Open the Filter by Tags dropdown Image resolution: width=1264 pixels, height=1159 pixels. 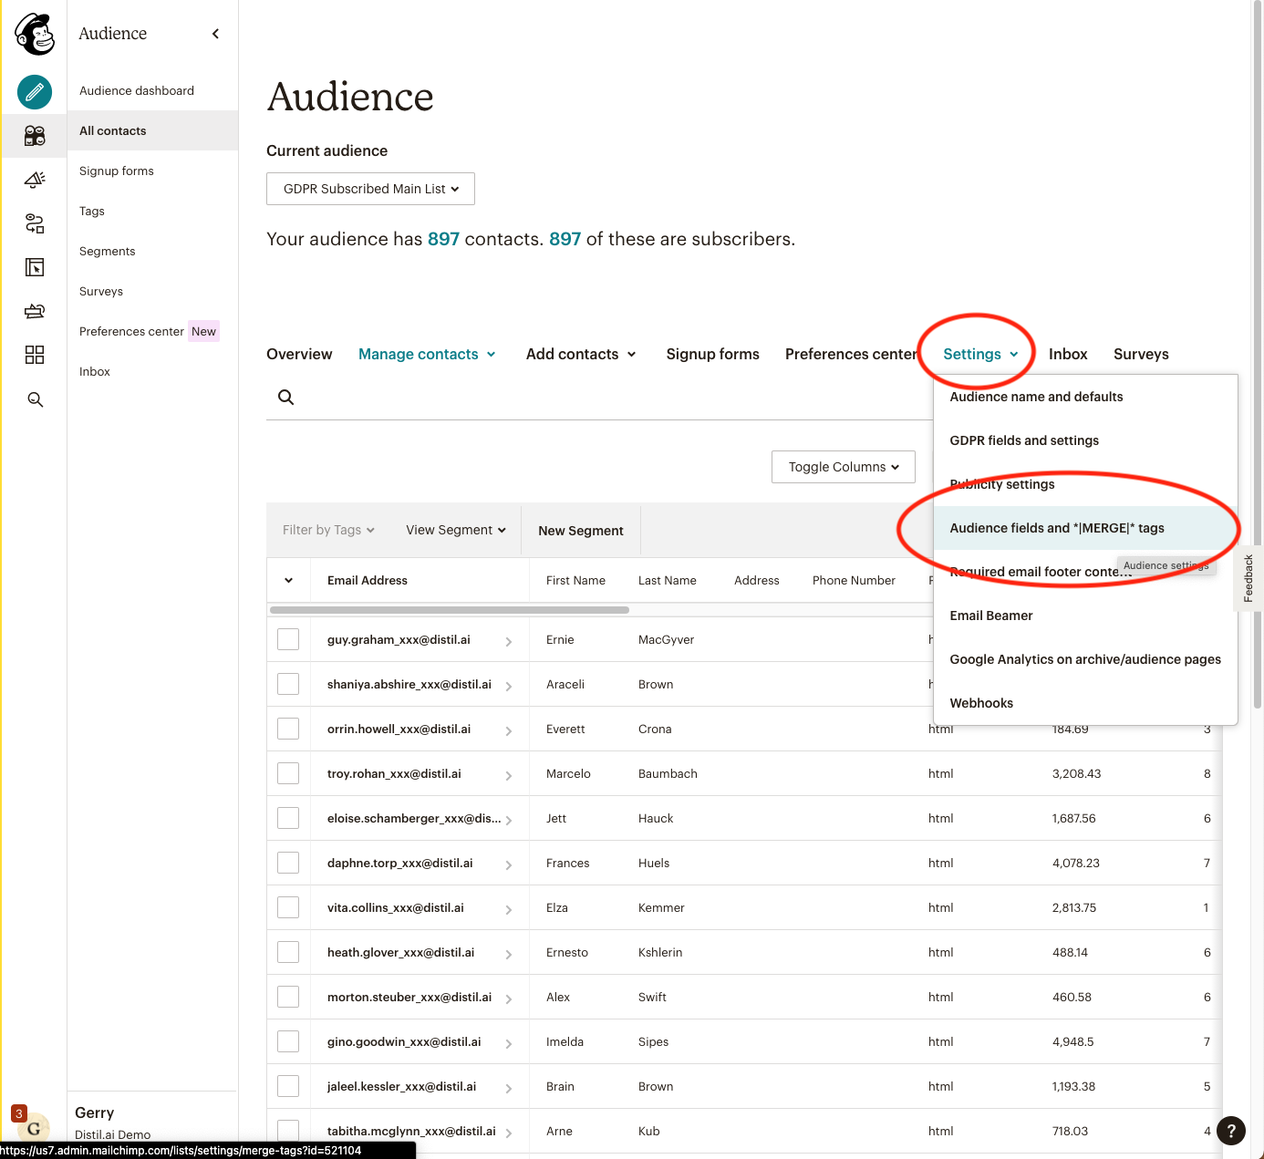click(328, 530)
